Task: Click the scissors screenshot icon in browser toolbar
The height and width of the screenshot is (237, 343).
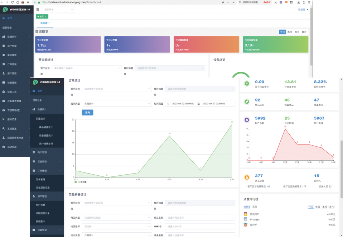Action: point(275,2)
